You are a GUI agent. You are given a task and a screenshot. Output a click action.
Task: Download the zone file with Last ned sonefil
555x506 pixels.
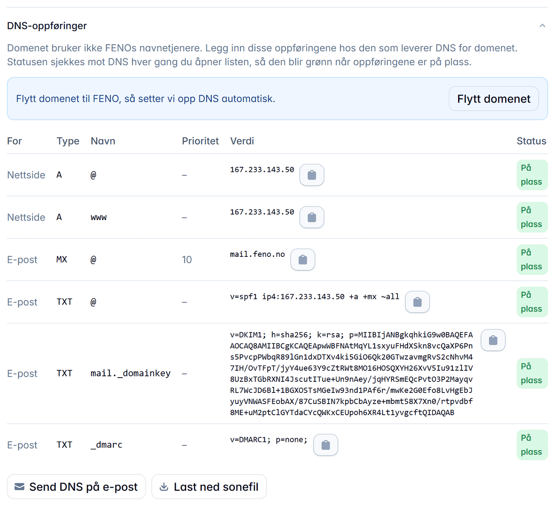[x=209, y=487]
